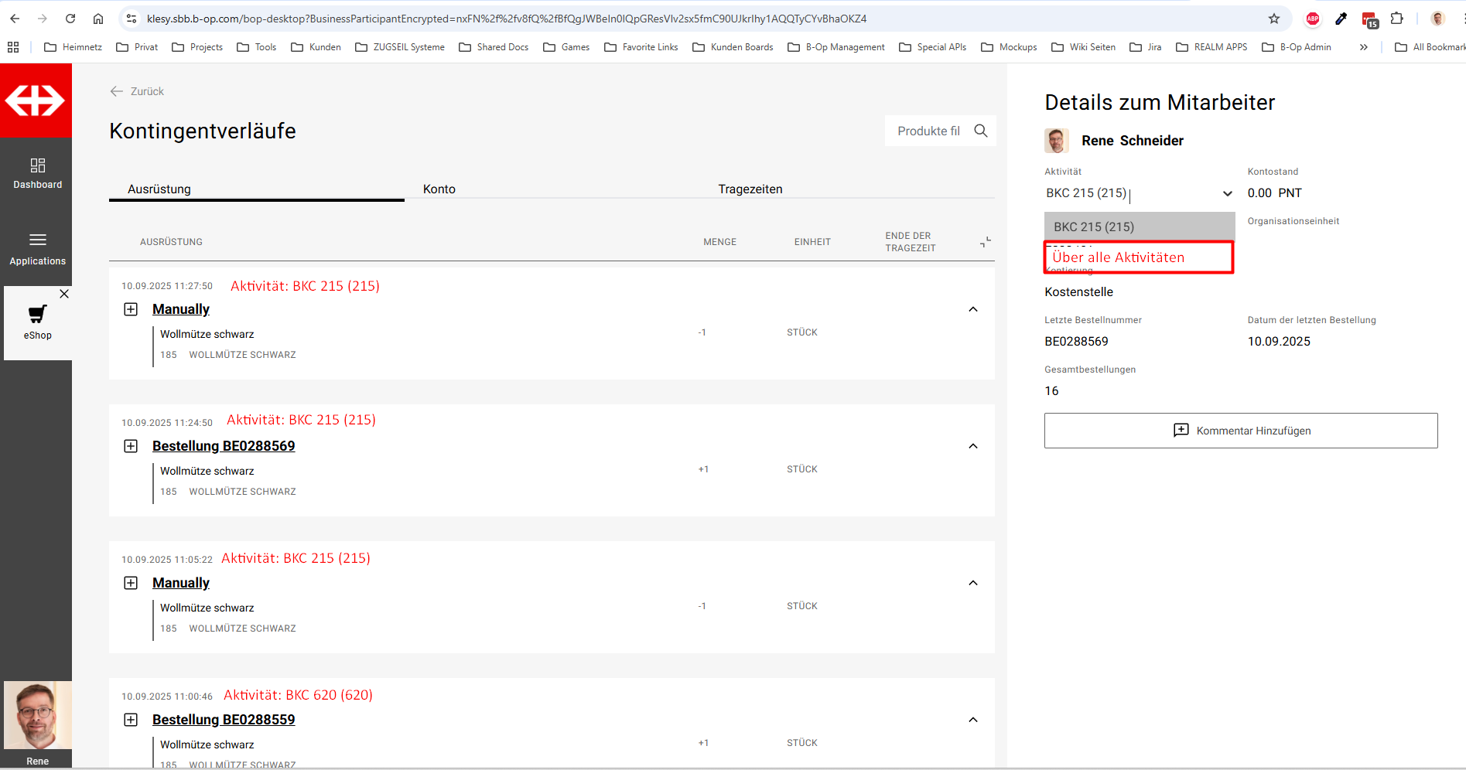Close the eShop sidebar tile
The height and width of the screenshot is (770, 1466).
point(64,294)
